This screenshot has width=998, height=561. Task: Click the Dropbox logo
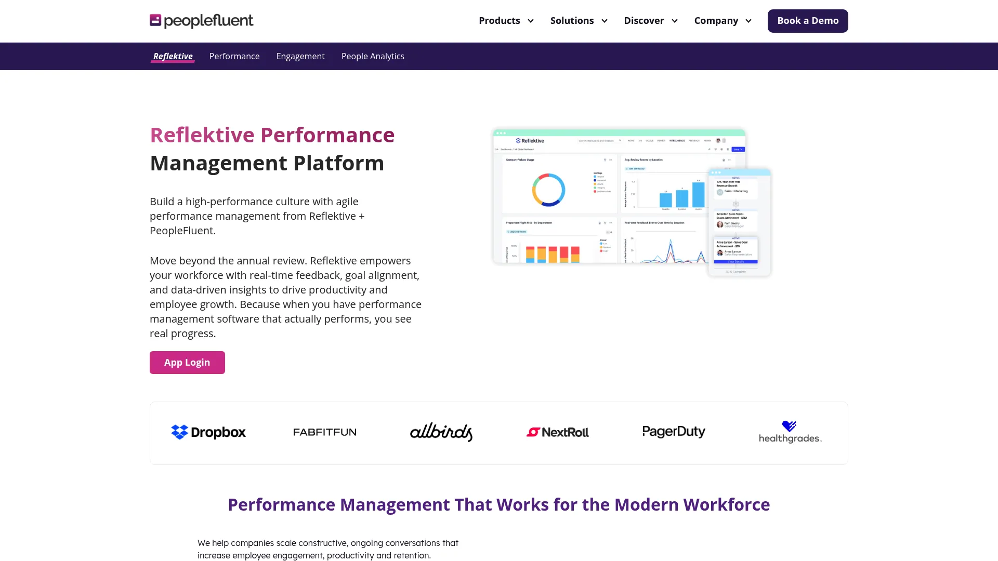tap(208, 432)
